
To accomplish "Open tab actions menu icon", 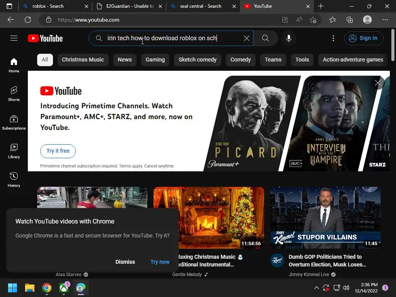I will (9, 6).
